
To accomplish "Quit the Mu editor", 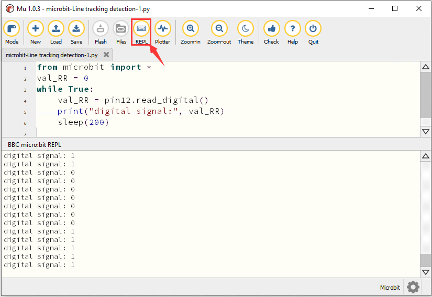I will point(313,33).
